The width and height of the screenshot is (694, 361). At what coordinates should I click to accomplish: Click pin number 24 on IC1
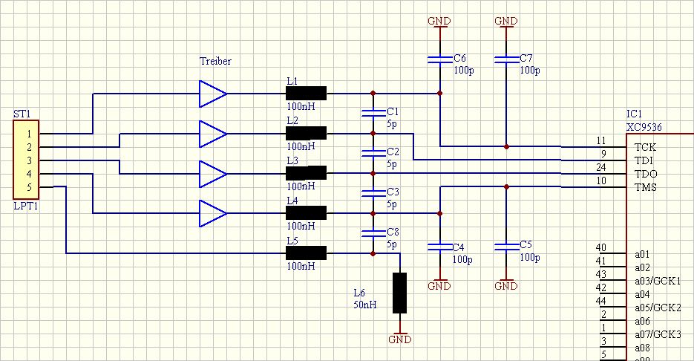pyautogui.click(x=600, y=167)
